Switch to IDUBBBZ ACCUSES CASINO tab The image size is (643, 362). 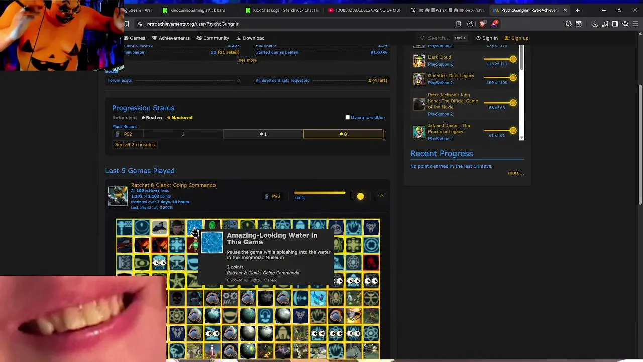364,10
